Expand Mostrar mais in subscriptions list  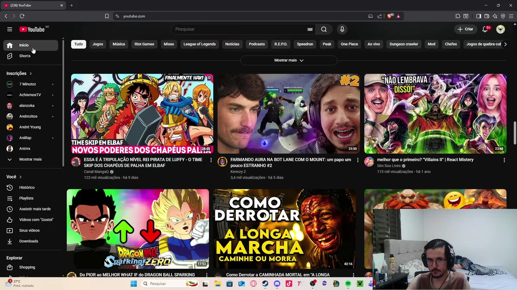coord(30,159)
